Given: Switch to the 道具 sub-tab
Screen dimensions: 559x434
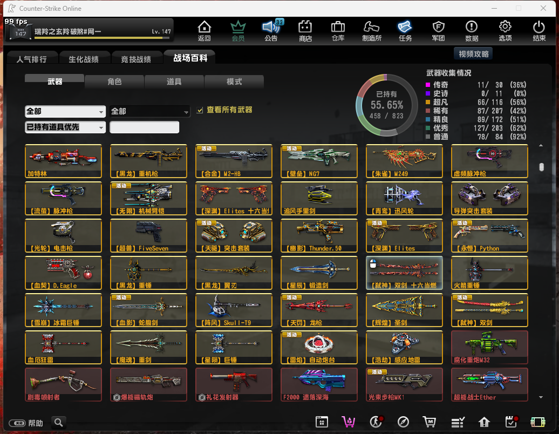Looking at the screenshot, I should (174, 82).
